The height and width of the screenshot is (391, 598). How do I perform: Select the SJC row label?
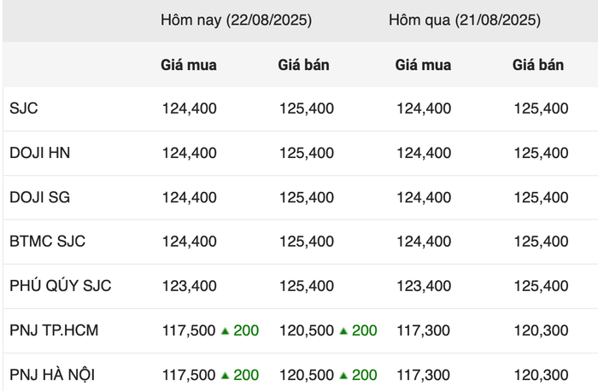(24, 108)
